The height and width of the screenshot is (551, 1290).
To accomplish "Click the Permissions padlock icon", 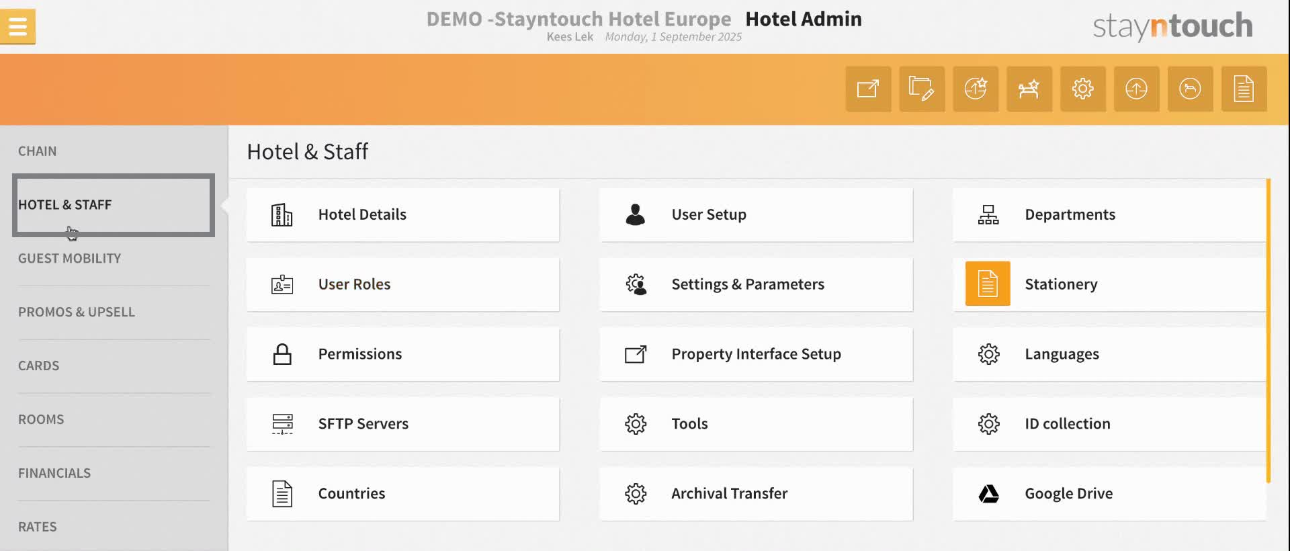I will click(282, 354).
